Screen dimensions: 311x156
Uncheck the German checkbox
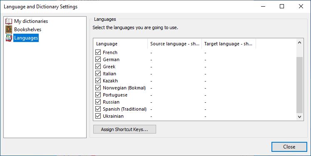98,59
